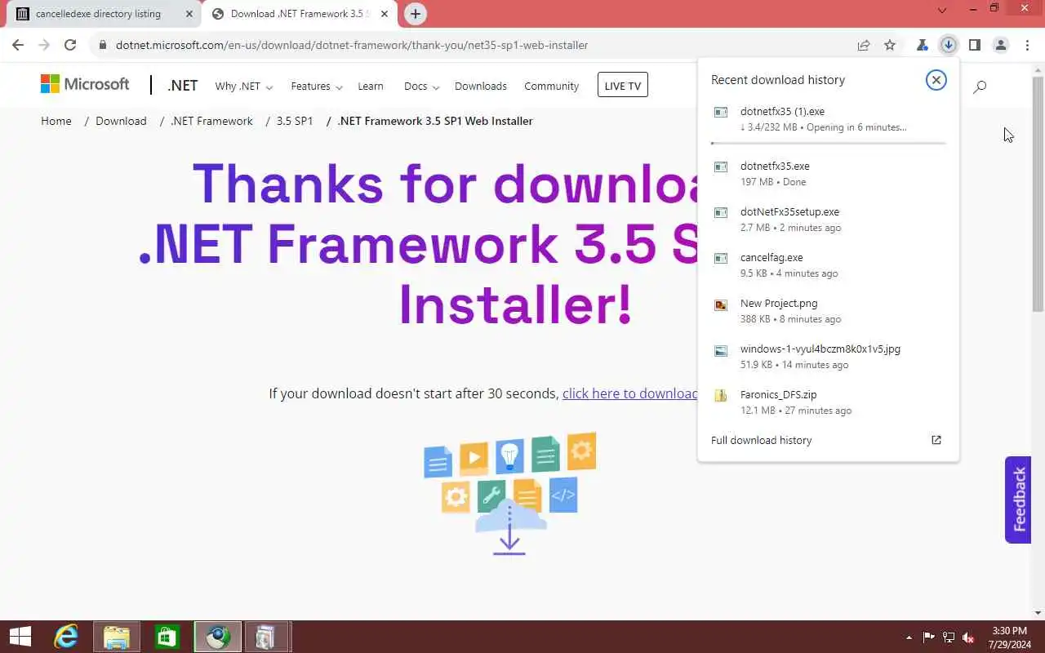
Task: Click the New Project.png file icon
Action: [721, 304]
